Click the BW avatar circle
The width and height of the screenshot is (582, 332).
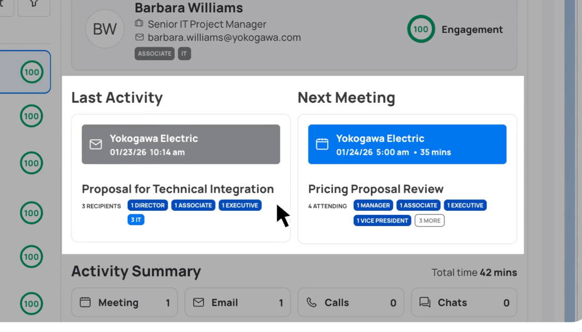(105, 29)
